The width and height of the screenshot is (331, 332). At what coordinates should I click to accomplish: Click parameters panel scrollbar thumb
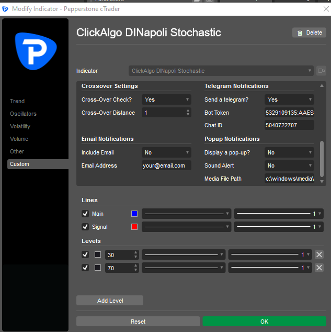coord(322,159)
